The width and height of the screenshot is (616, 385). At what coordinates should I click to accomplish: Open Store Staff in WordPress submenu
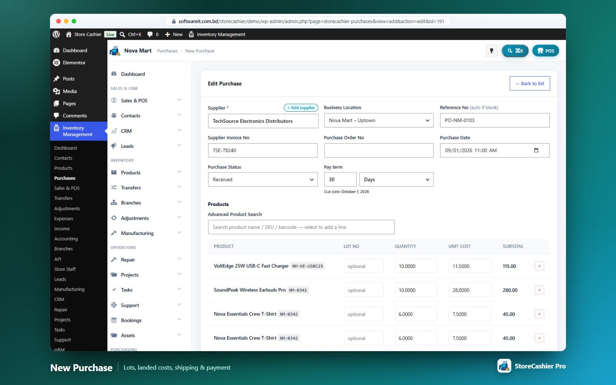tap(65, 269)
